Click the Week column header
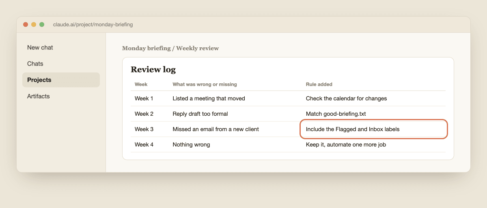Screen dimensions: 487x208 pyautogui.click(x=141, y=84)
